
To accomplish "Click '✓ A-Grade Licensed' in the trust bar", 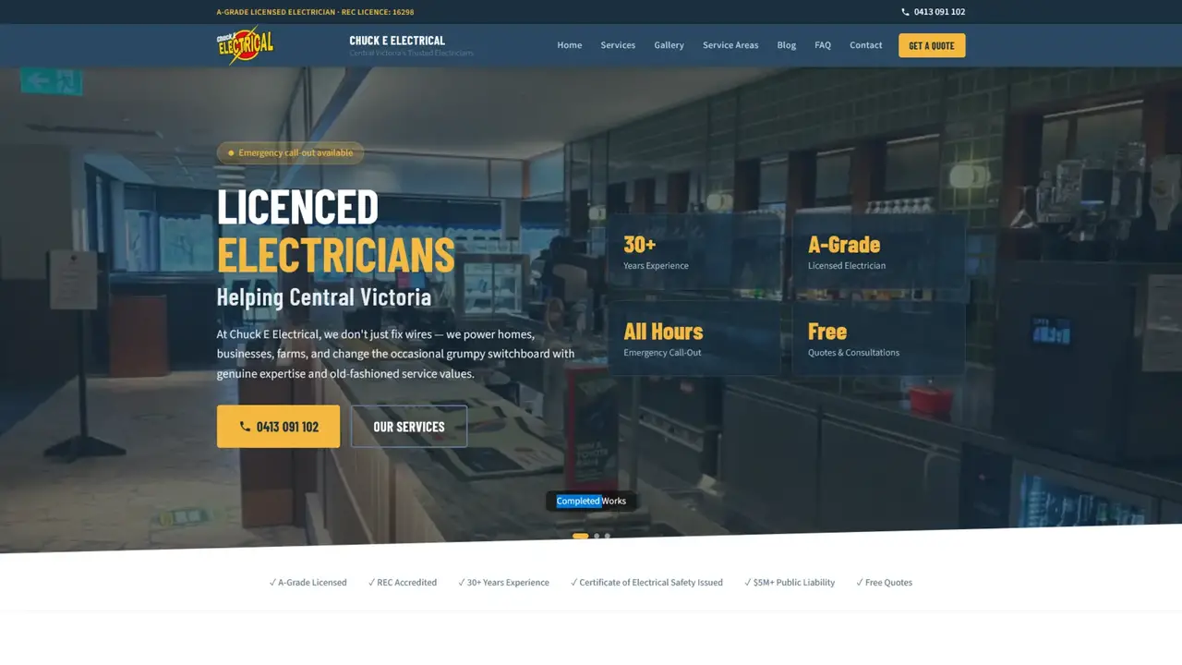I will pyautogui.click(x=308, y=583).
